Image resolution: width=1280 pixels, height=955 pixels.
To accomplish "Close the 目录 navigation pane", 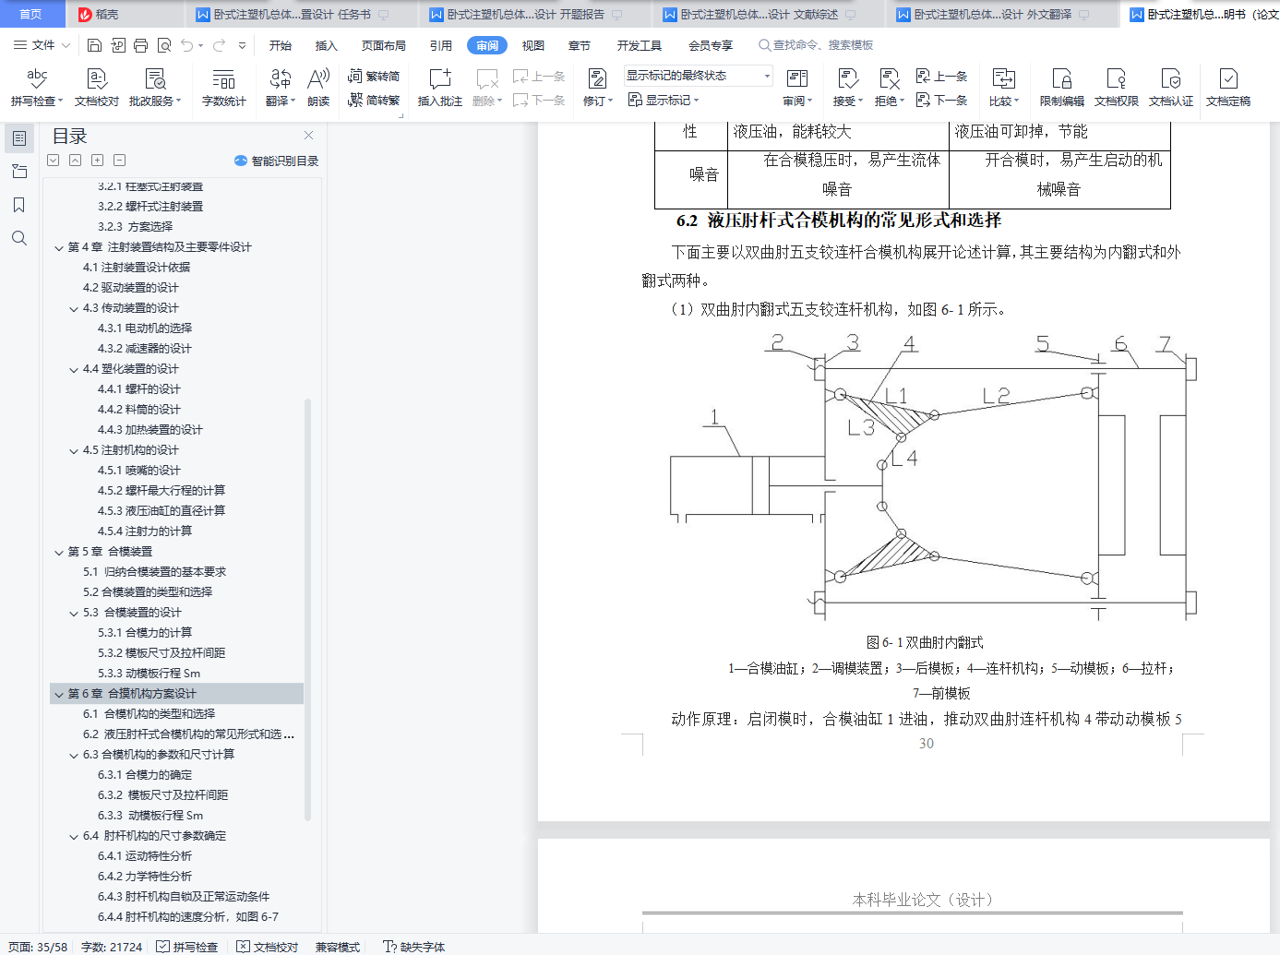I will click(x=309, y=135).
